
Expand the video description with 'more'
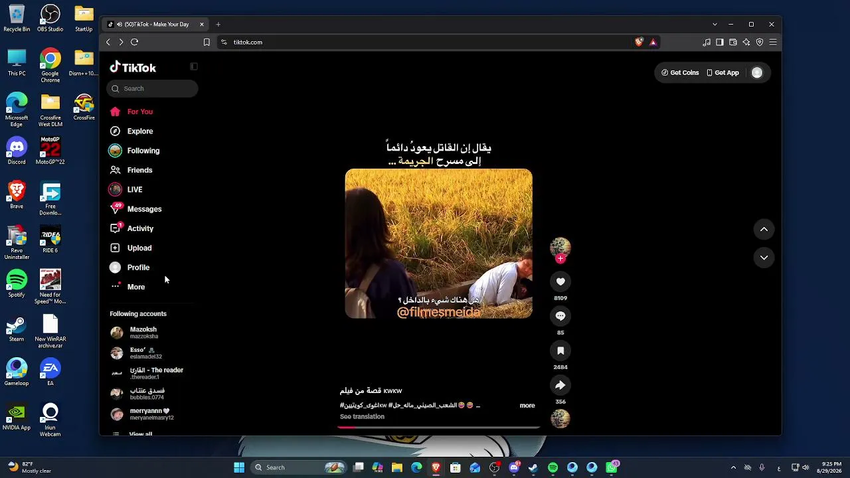point(527,405)
